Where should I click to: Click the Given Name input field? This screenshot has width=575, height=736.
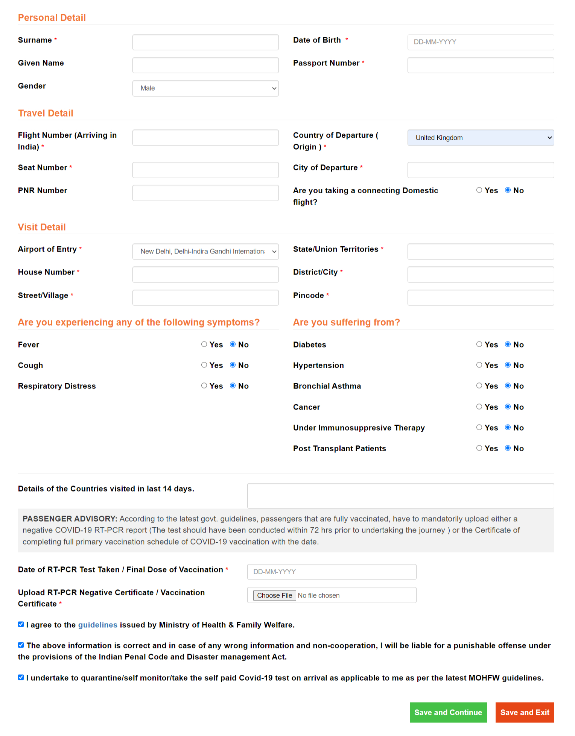point(205,65)
